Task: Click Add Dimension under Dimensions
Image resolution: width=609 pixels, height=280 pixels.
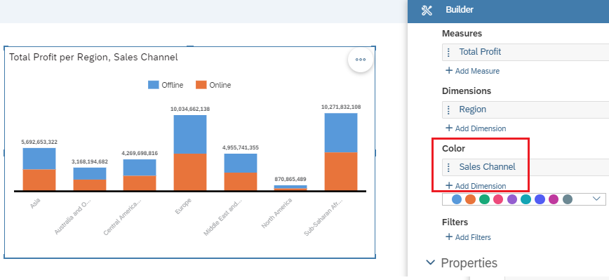Action: (x=476, y=128)
